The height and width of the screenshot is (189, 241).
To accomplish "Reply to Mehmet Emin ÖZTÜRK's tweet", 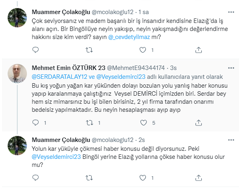I will coord(35,123).
